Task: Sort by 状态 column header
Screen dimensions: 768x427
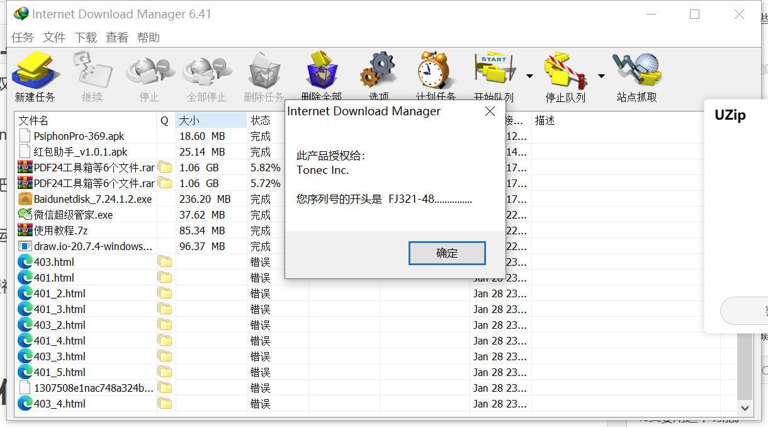Action: [266, 120]
